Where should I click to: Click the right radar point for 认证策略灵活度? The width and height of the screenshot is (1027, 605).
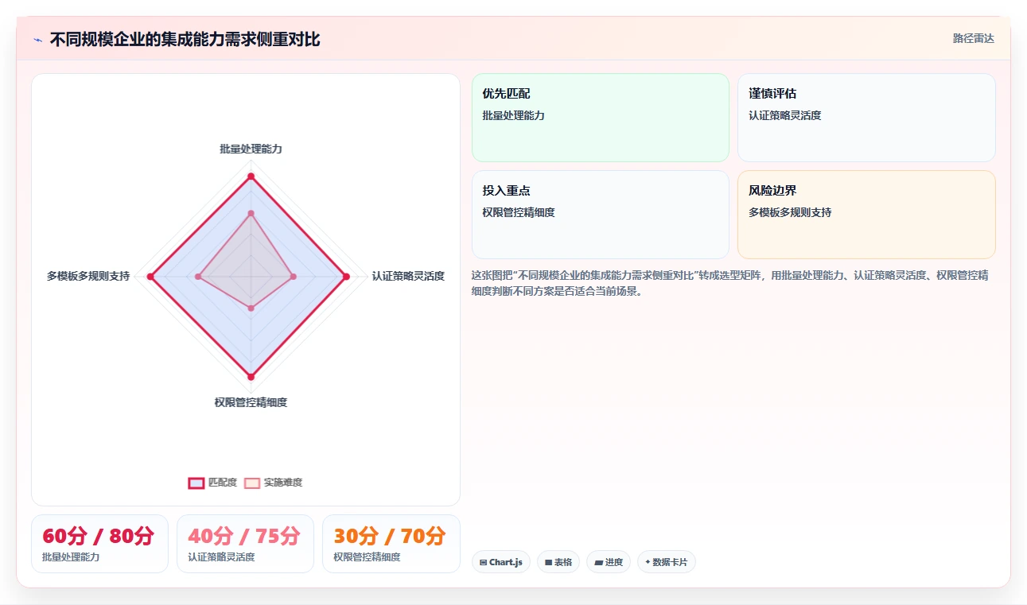346,277
